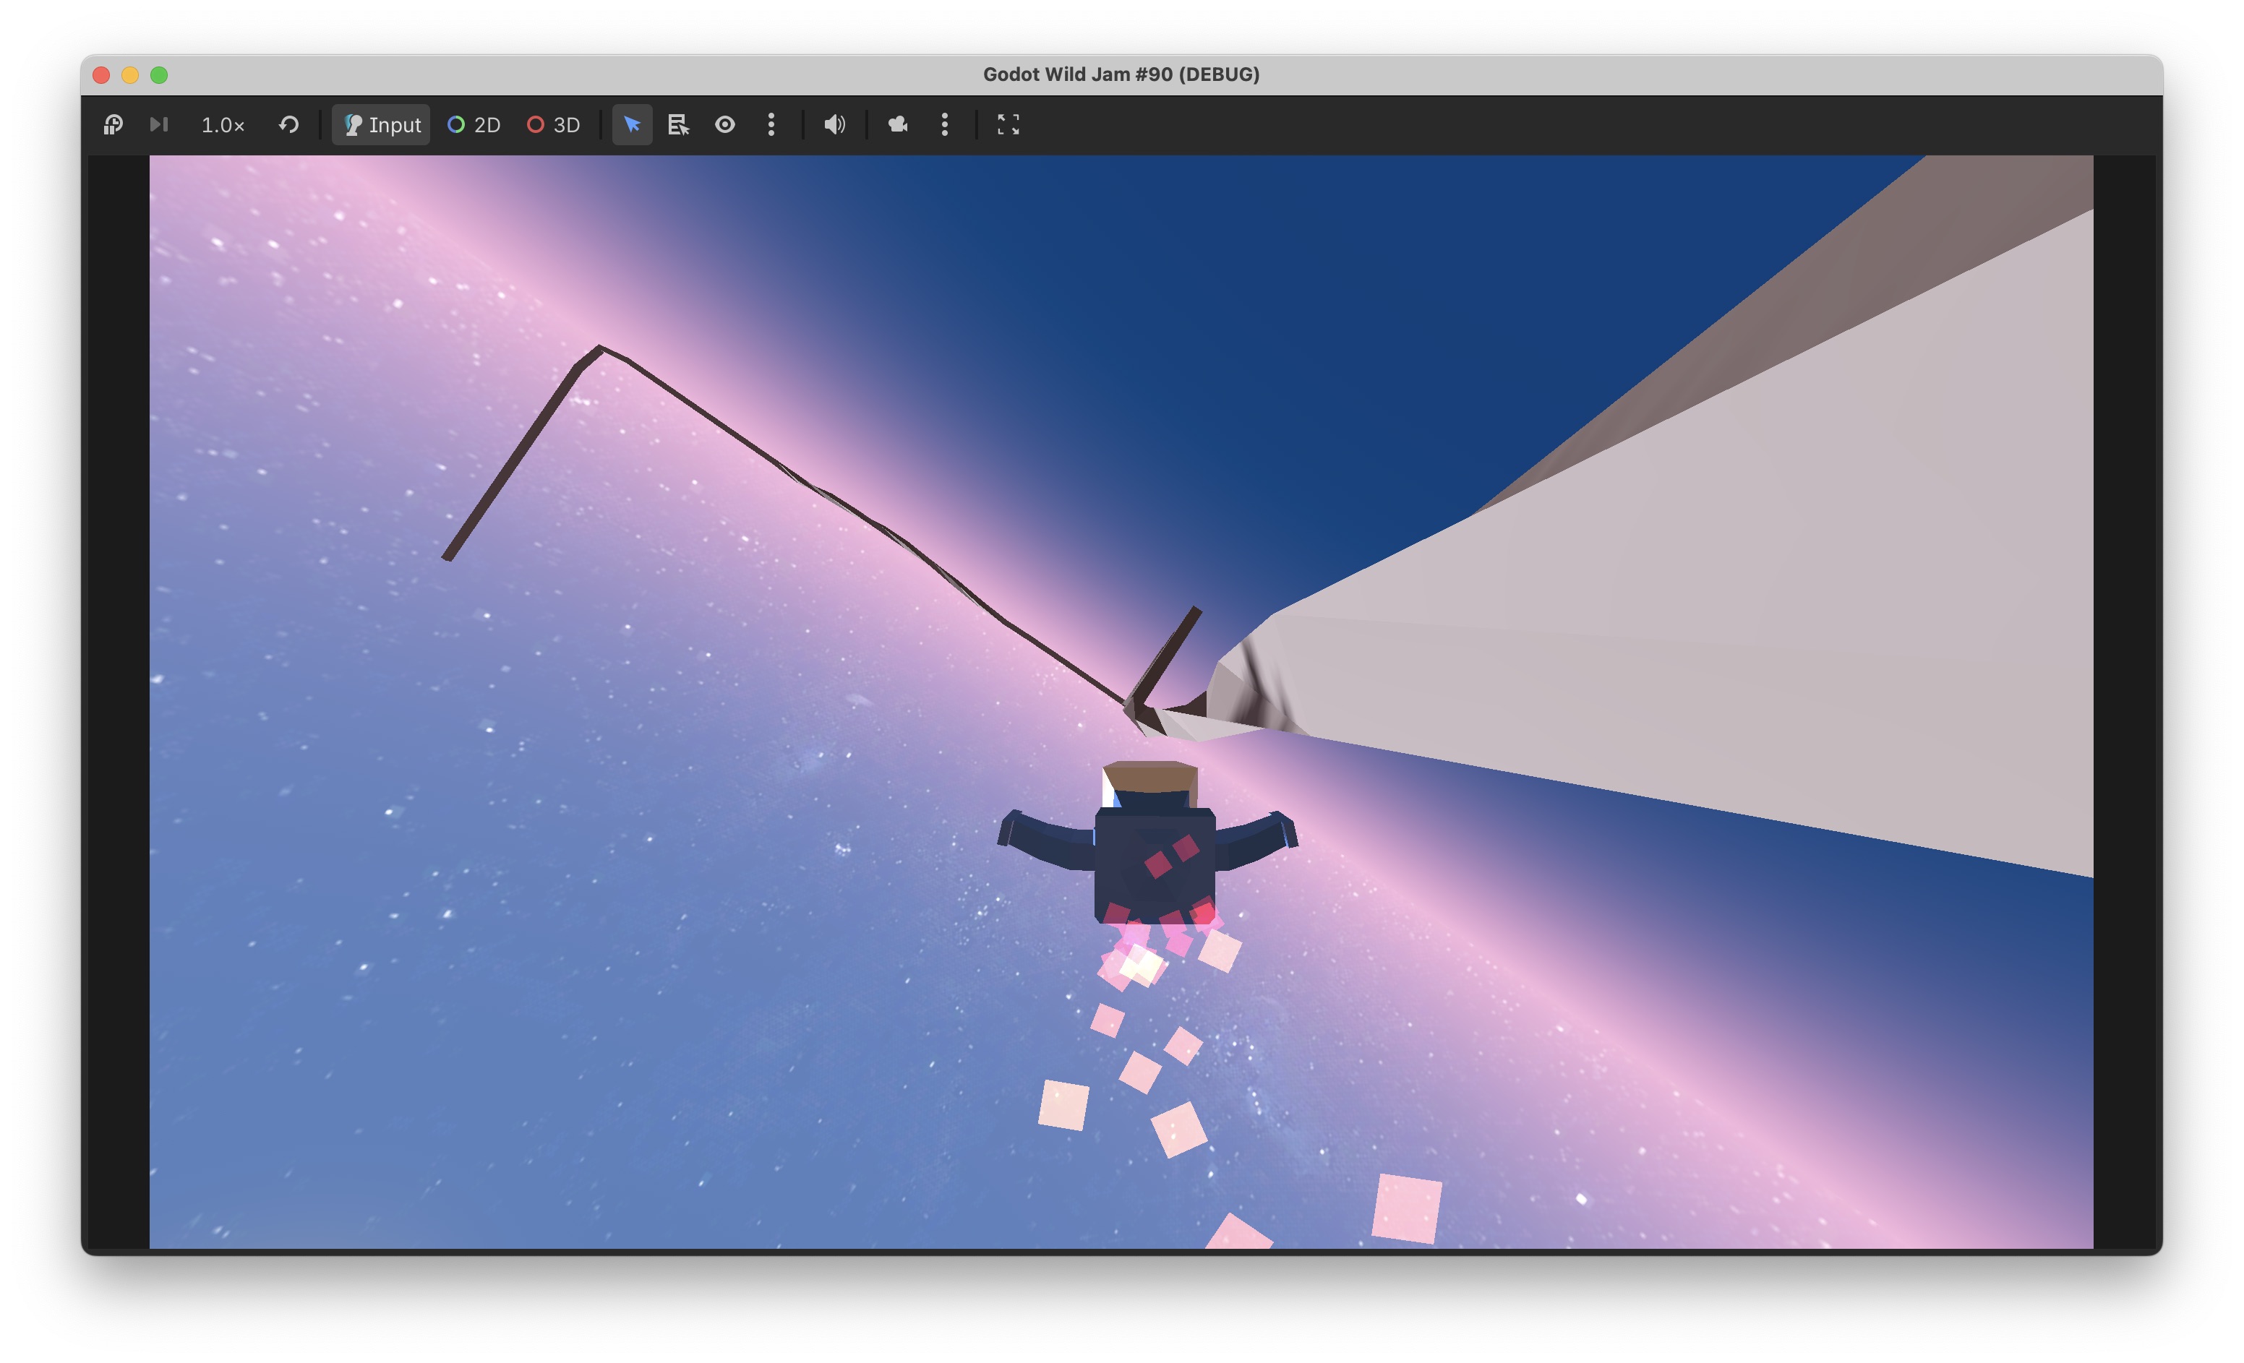Toggle fullscreen for the game view
2244x1363 pixels.
point(1008,125)
